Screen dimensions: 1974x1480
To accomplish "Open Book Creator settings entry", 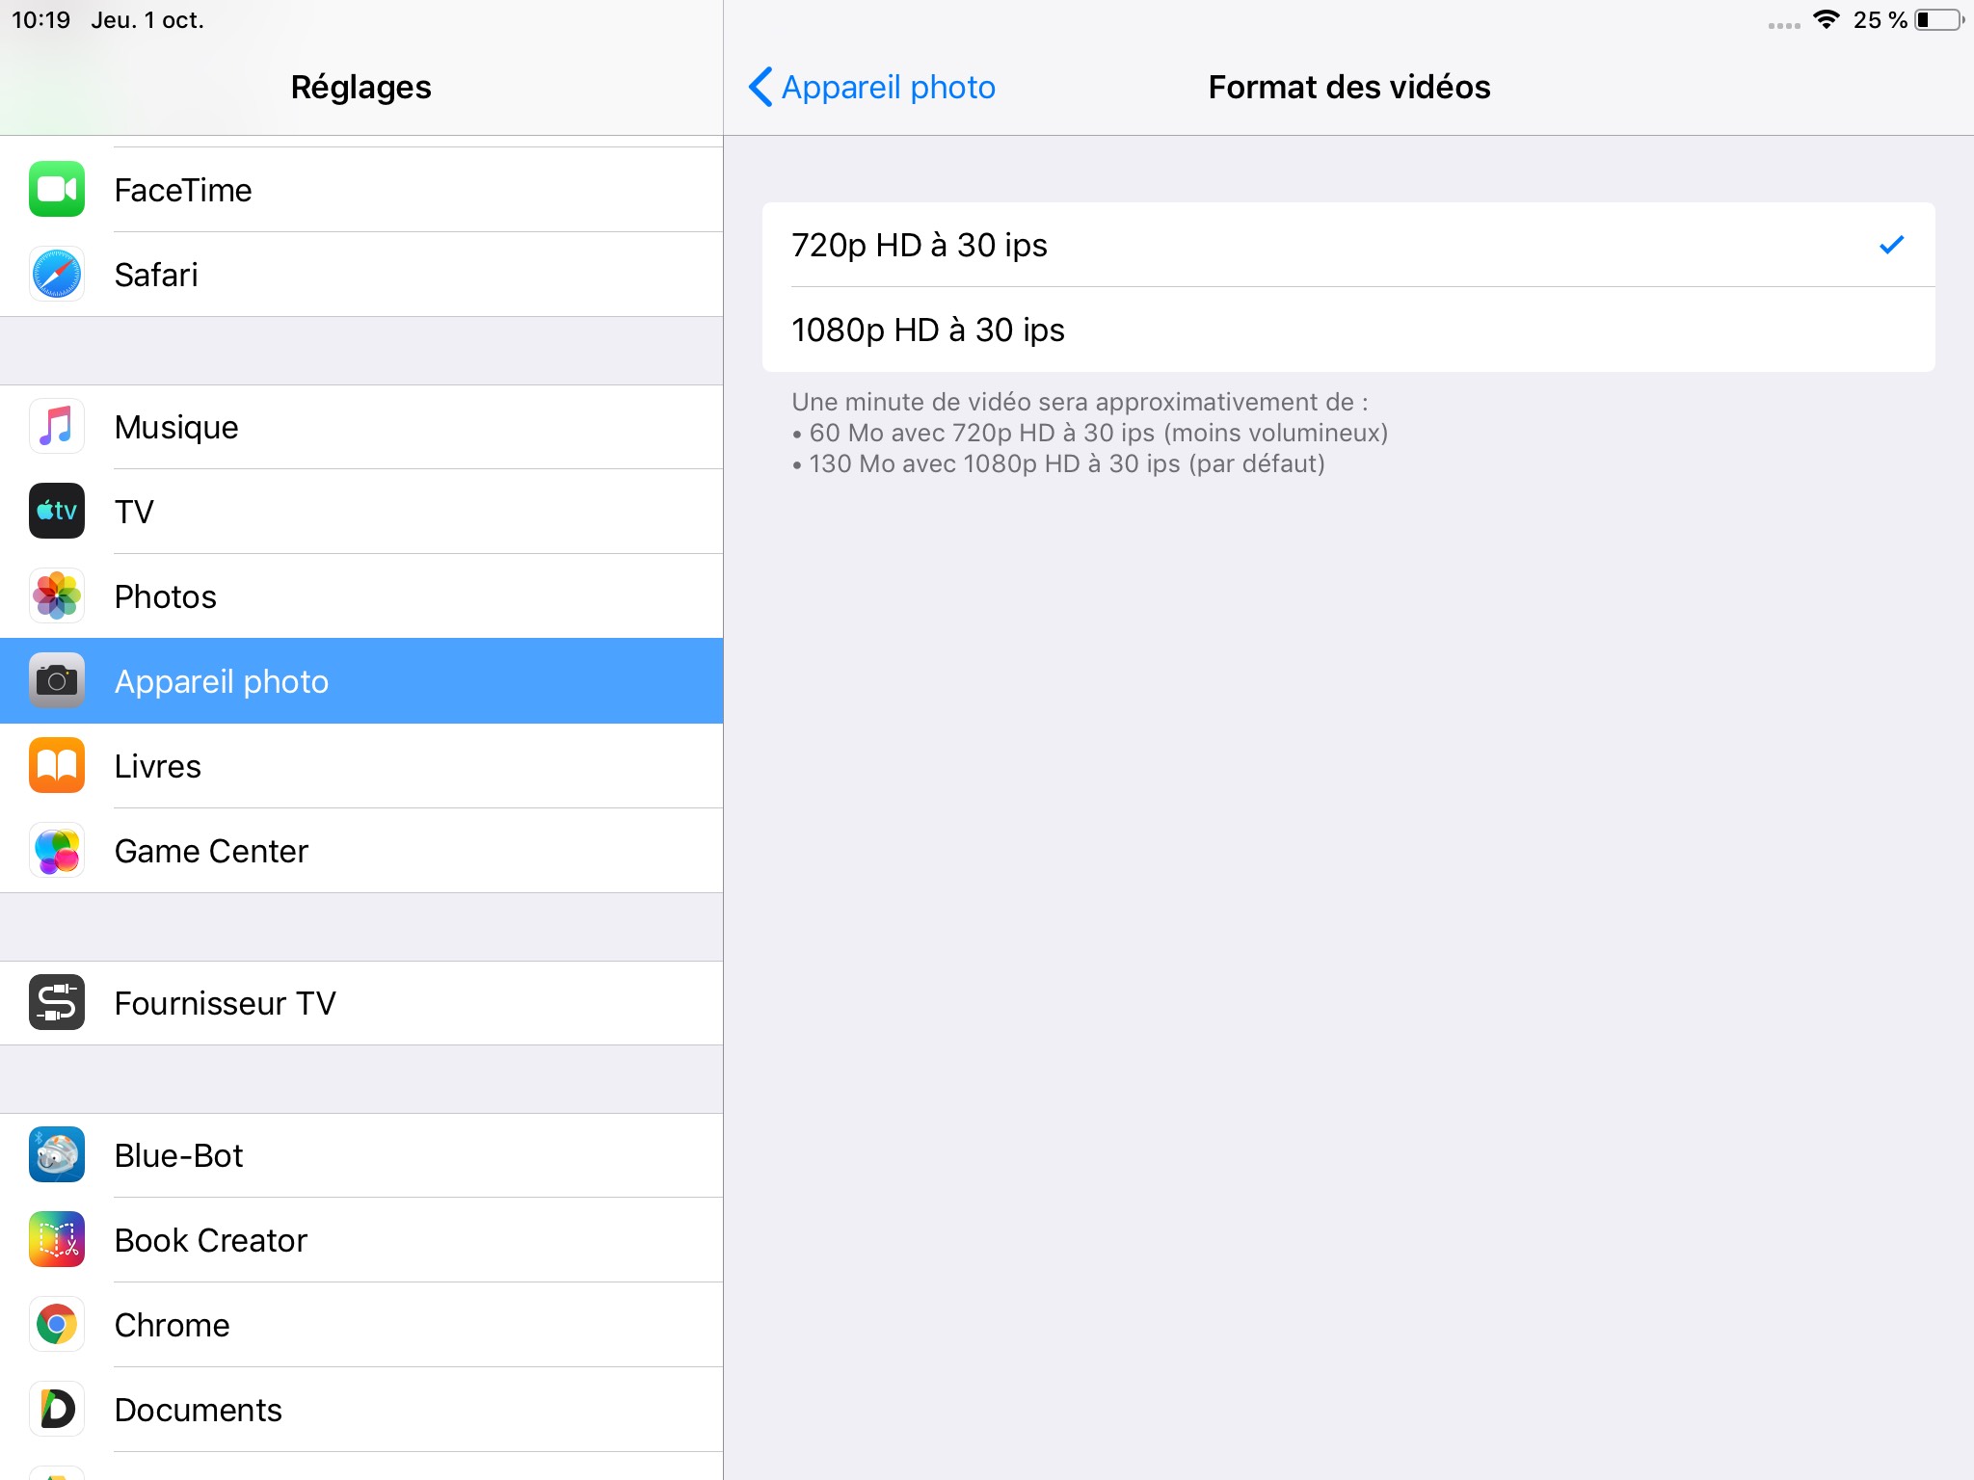I will (361, 1240).
